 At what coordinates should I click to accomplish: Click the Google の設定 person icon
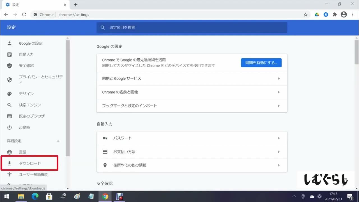[10, 43]
